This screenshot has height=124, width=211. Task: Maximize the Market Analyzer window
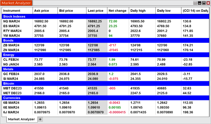tap(204, 3)
